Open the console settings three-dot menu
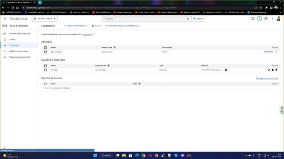Image resolution: width=284 pixels, height=159 pixels. pyautogui.click(x=272, y=19)
